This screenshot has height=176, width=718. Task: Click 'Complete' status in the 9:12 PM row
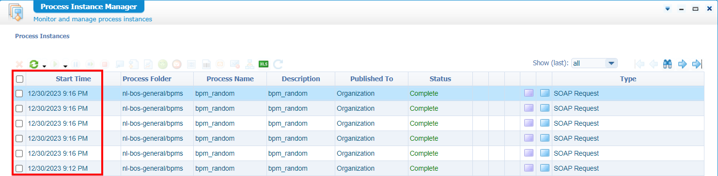[424, 168]
